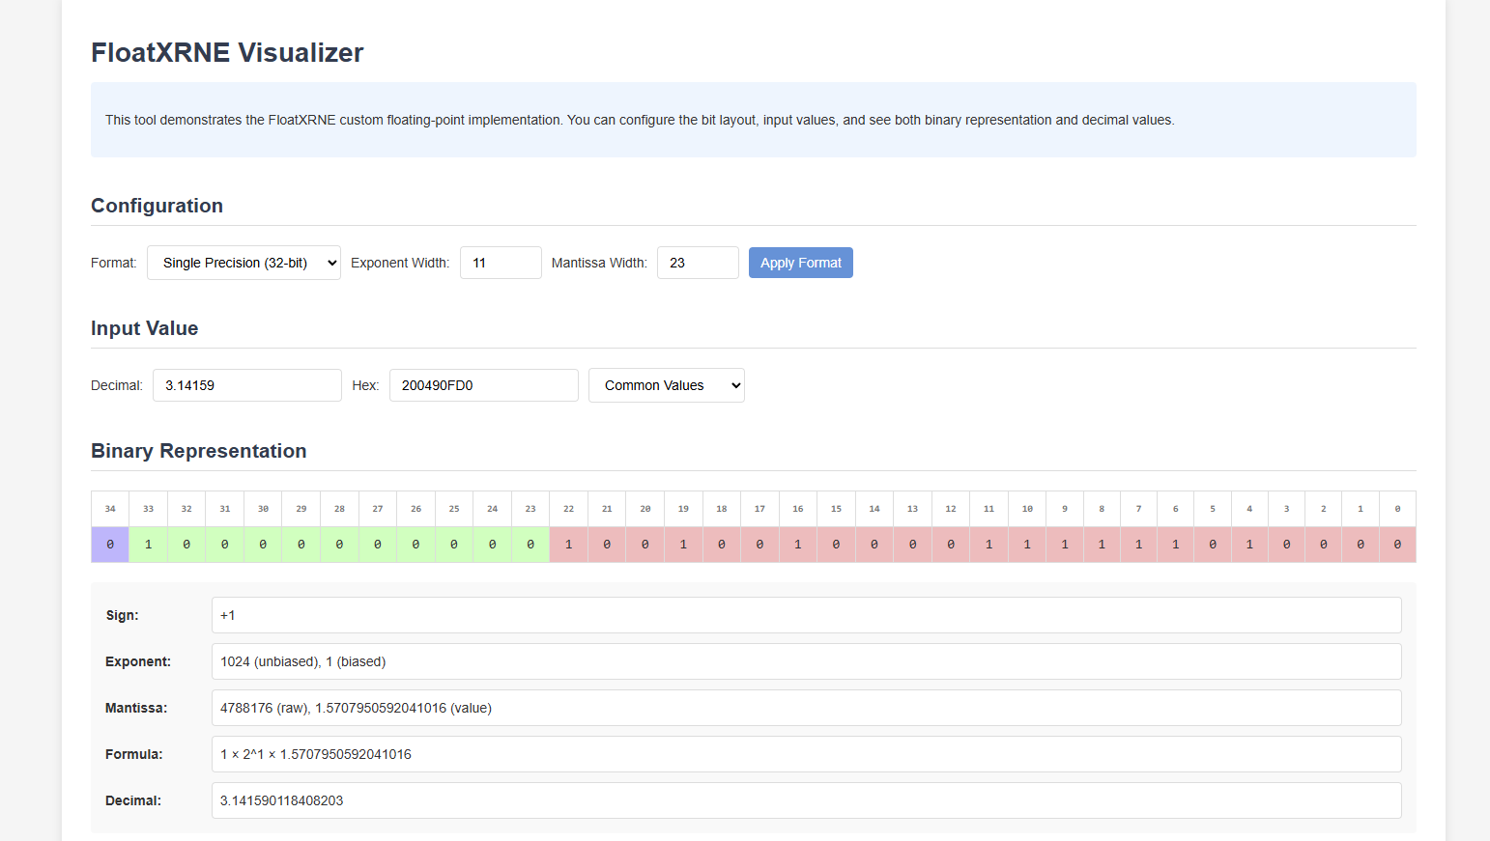Image resolution: width=1490 pixels, height=841 pixels.
Task: Select the Mantissa result field
Action: [806, 708]
